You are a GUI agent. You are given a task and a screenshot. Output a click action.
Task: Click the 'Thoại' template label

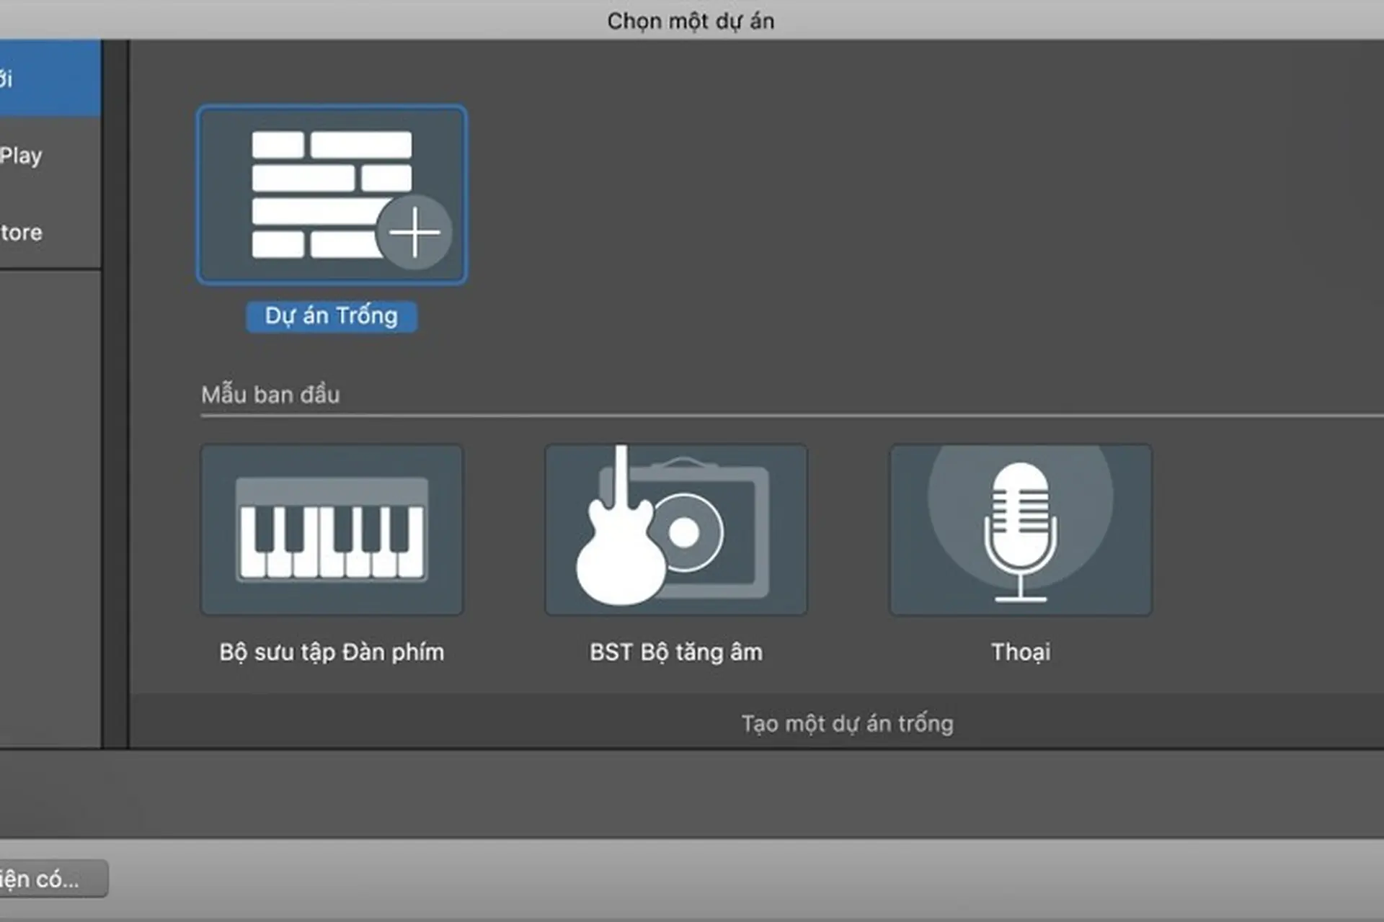point(1021,652)
